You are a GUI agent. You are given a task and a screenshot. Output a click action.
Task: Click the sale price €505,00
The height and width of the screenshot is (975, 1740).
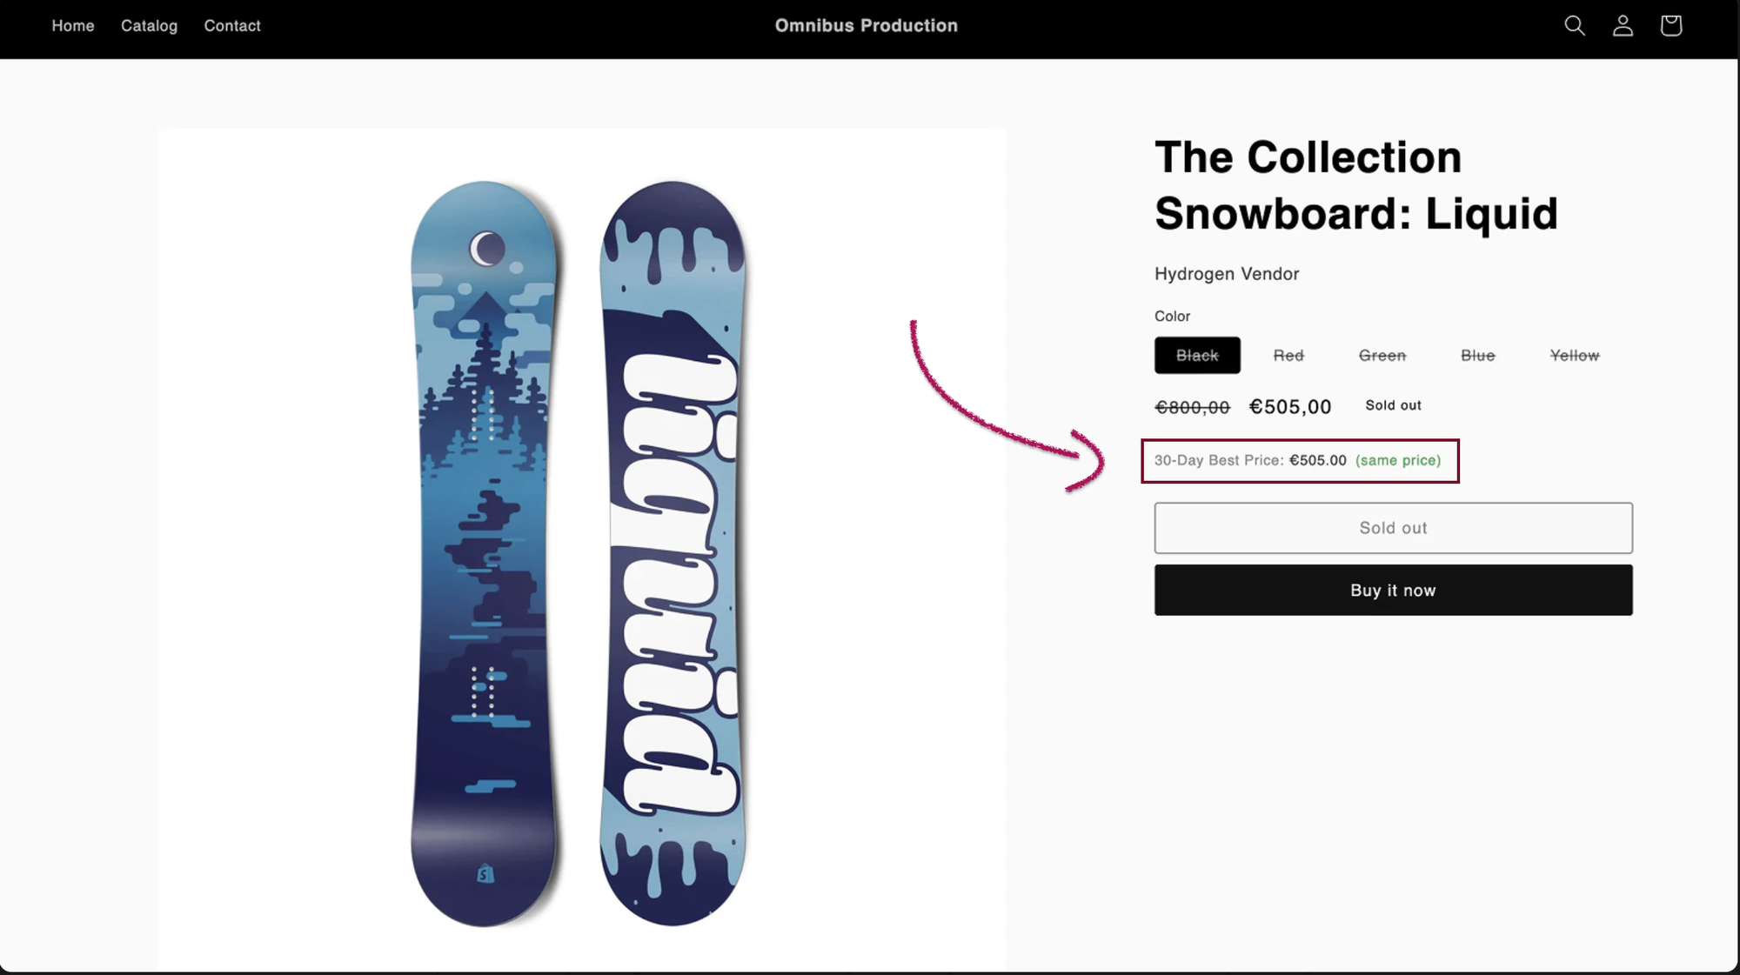coord(1290,407)
